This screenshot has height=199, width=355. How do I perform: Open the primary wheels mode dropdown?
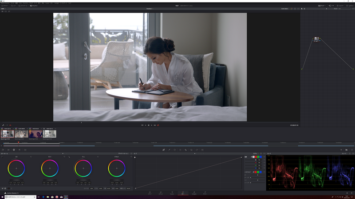coord(124,153)
